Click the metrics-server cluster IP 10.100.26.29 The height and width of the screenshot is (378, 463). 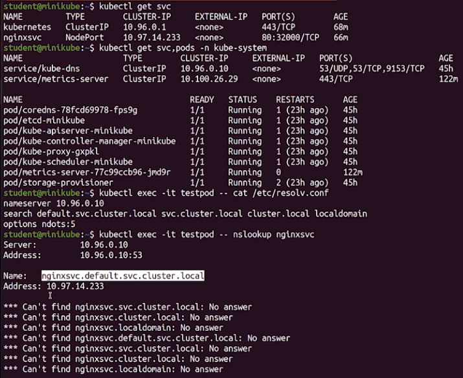point(209,79)
